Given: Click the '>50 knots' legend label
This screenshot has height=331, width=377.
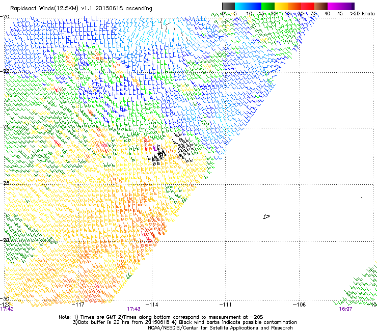Looking at the screenshot, I should coord(362,14).
